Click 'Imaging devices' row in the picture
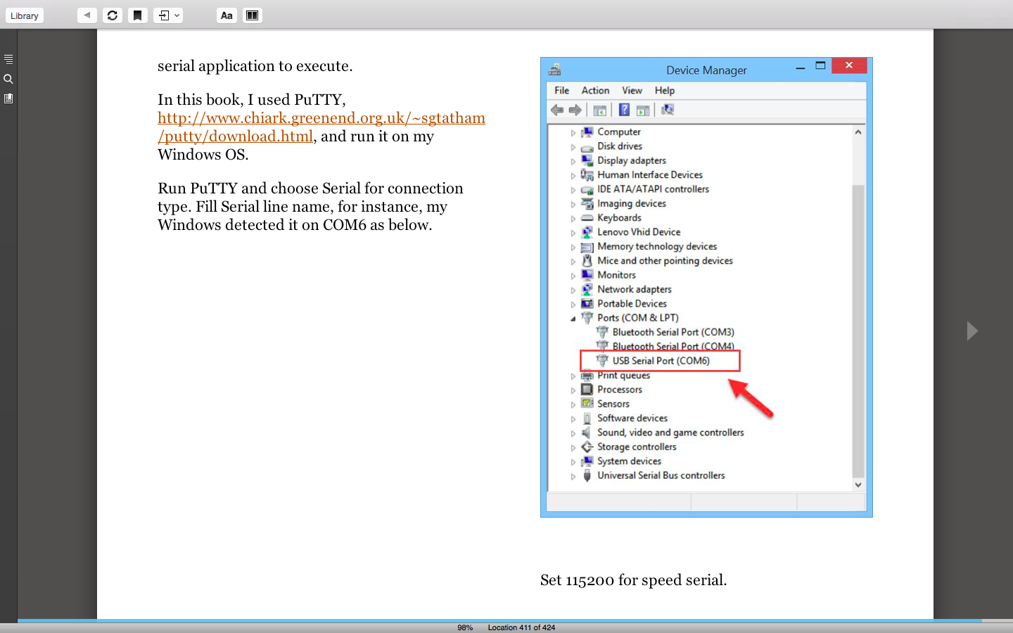The height and width of the screenshot is (633, 1013). 623,203
